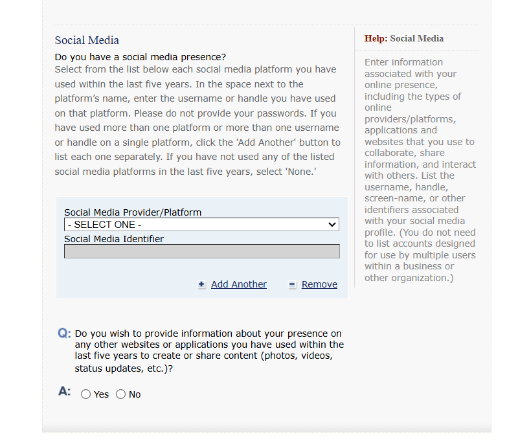The width and height of the screenshot is (507, 441).
Task: Click the blue Q: question marker icon
Action: point(64,334)
